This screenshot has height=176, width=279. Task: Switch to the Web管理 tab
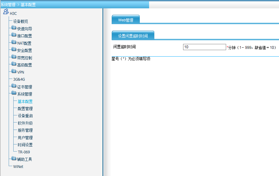[x=126, y=20]
